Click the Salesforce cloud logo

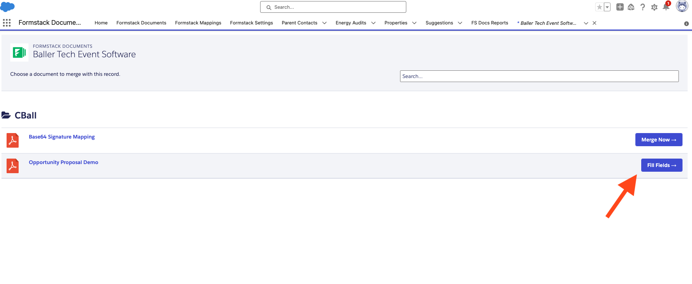[x=7, y=7]
